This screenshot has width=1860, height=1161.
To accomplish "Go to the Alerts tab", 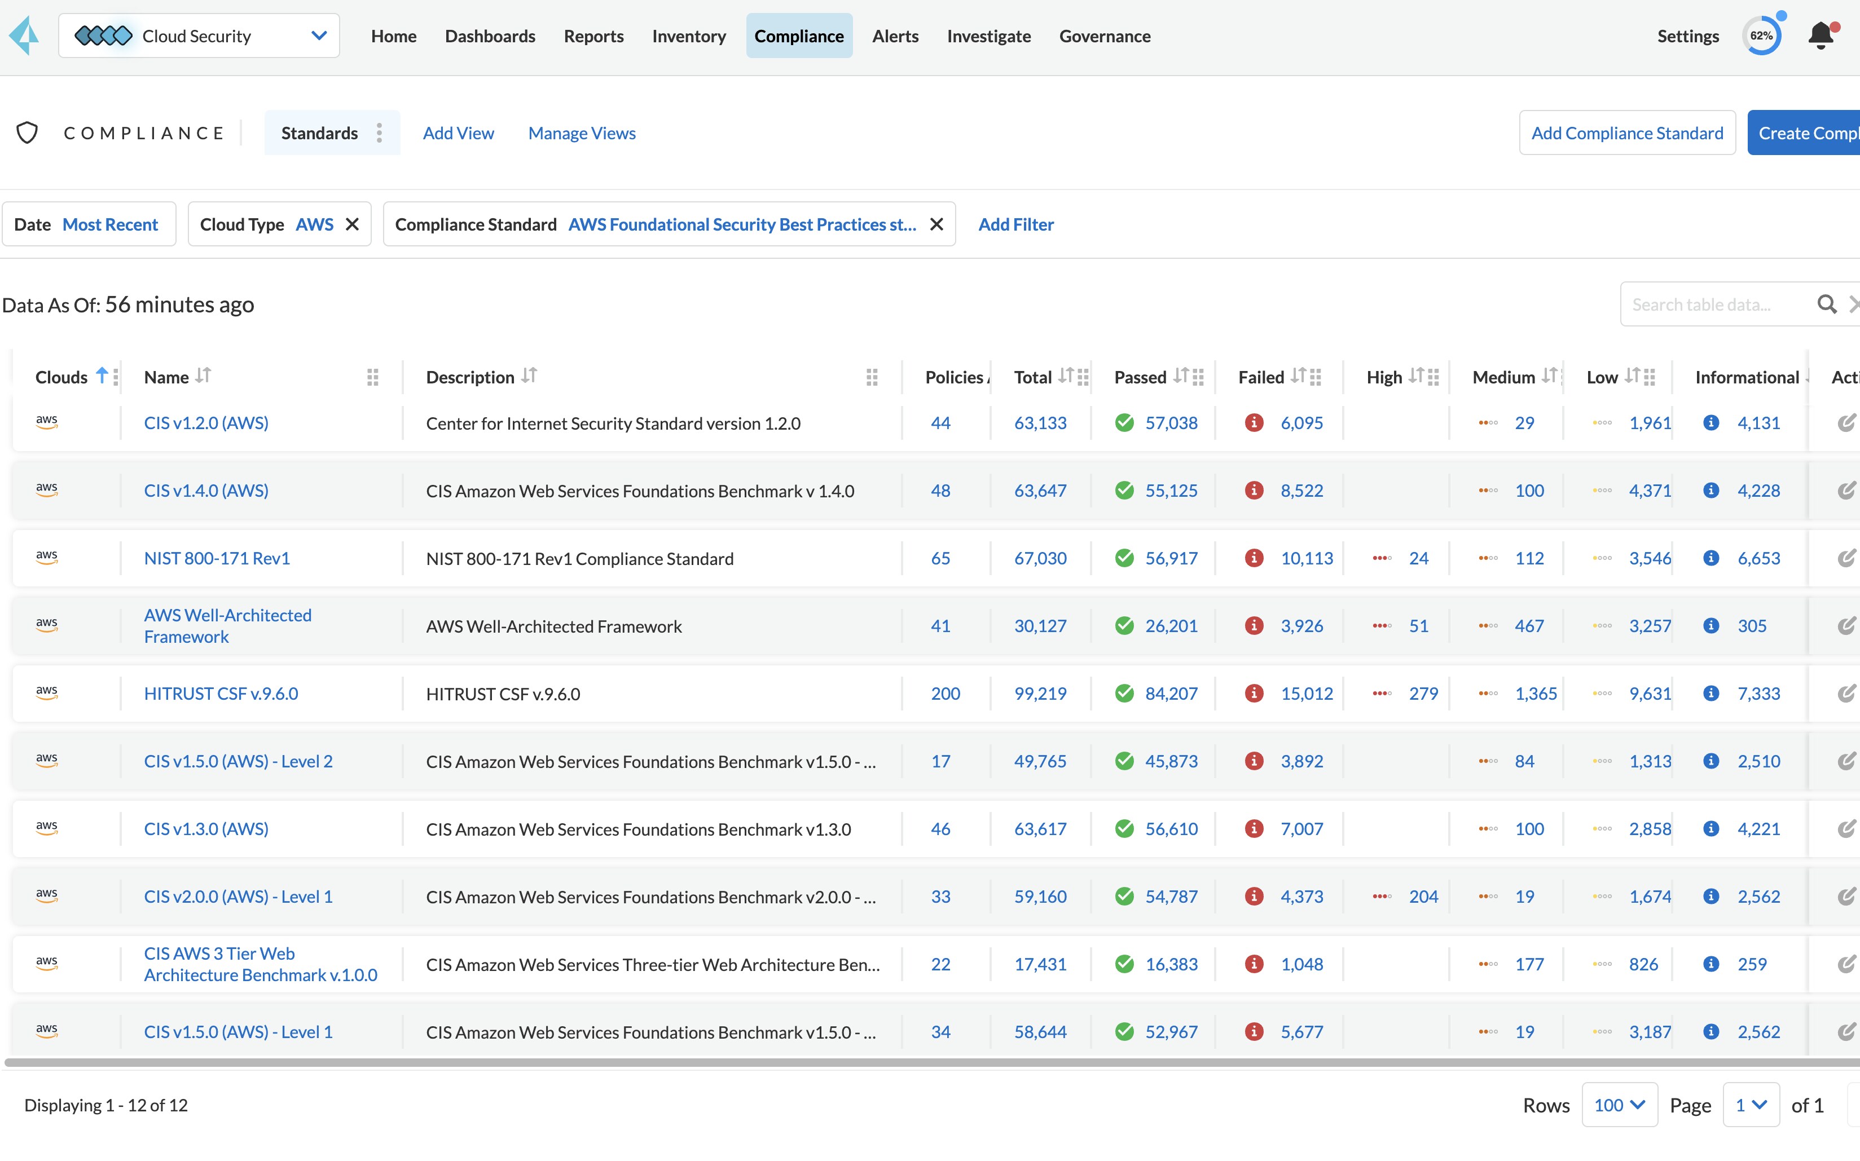I will 895,36.
